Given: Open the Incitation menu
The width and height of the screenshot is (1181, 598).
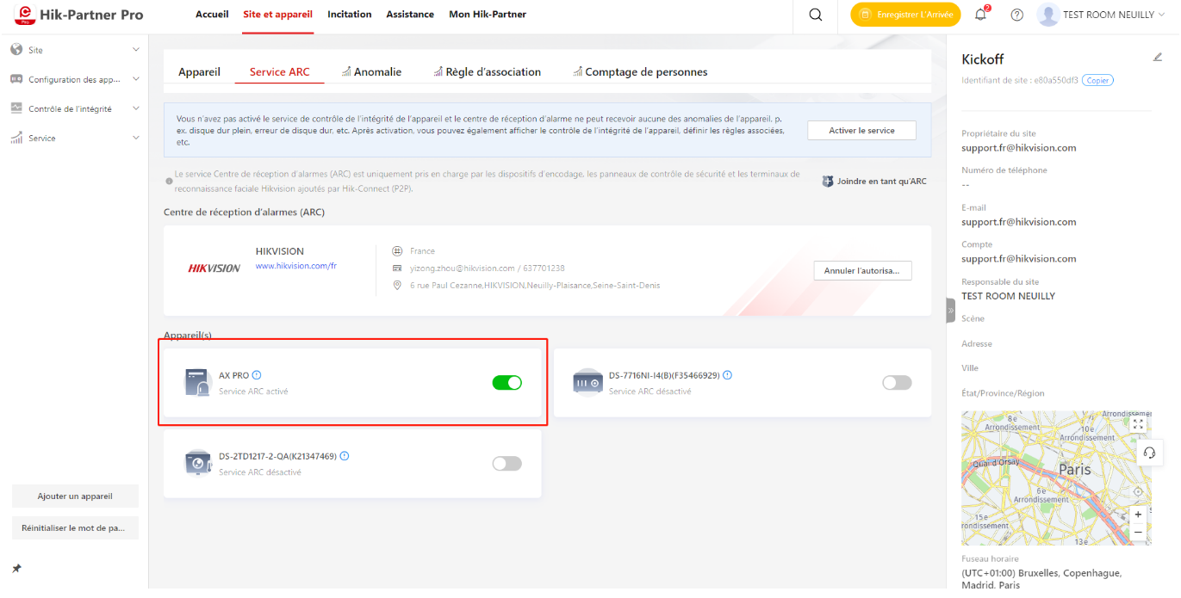Looking at the screenshot, I should [350, 15].
